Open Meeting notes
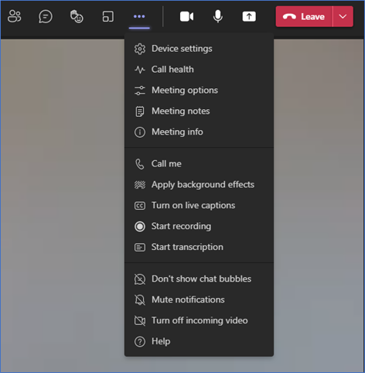The height and width of the screenshot is (373, 365). tap(199, 111)
